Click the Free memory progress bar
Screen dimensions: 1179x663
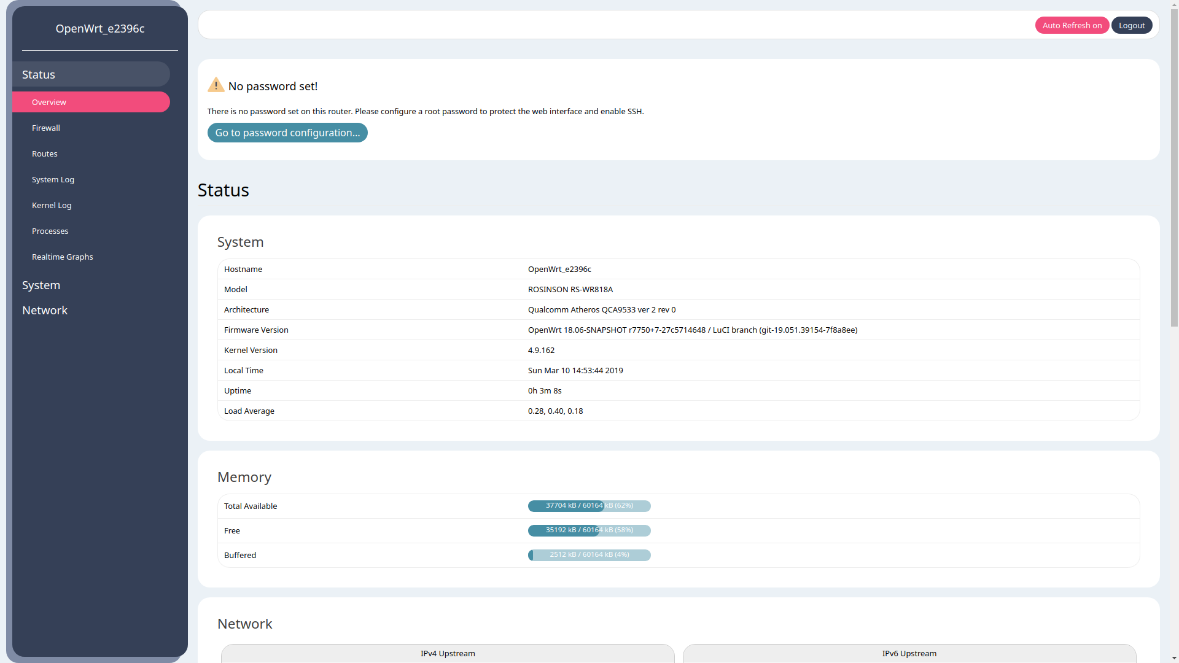pyautogui.click(x=589, y=530)
